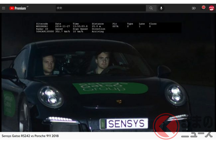Click the green Gatso Group hood decal
This screenshot has height=143, width=216.
click(110, 88)
